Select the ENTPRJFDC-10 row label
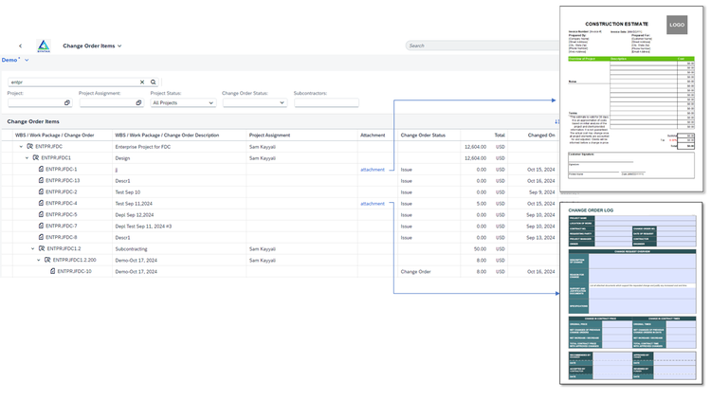The image size is (711, 400). click(74, 271)
